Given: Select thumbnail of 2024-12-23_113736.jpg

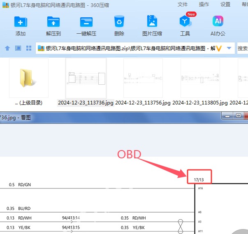Looking at the screenshot, I should click(x=86, y=78).
